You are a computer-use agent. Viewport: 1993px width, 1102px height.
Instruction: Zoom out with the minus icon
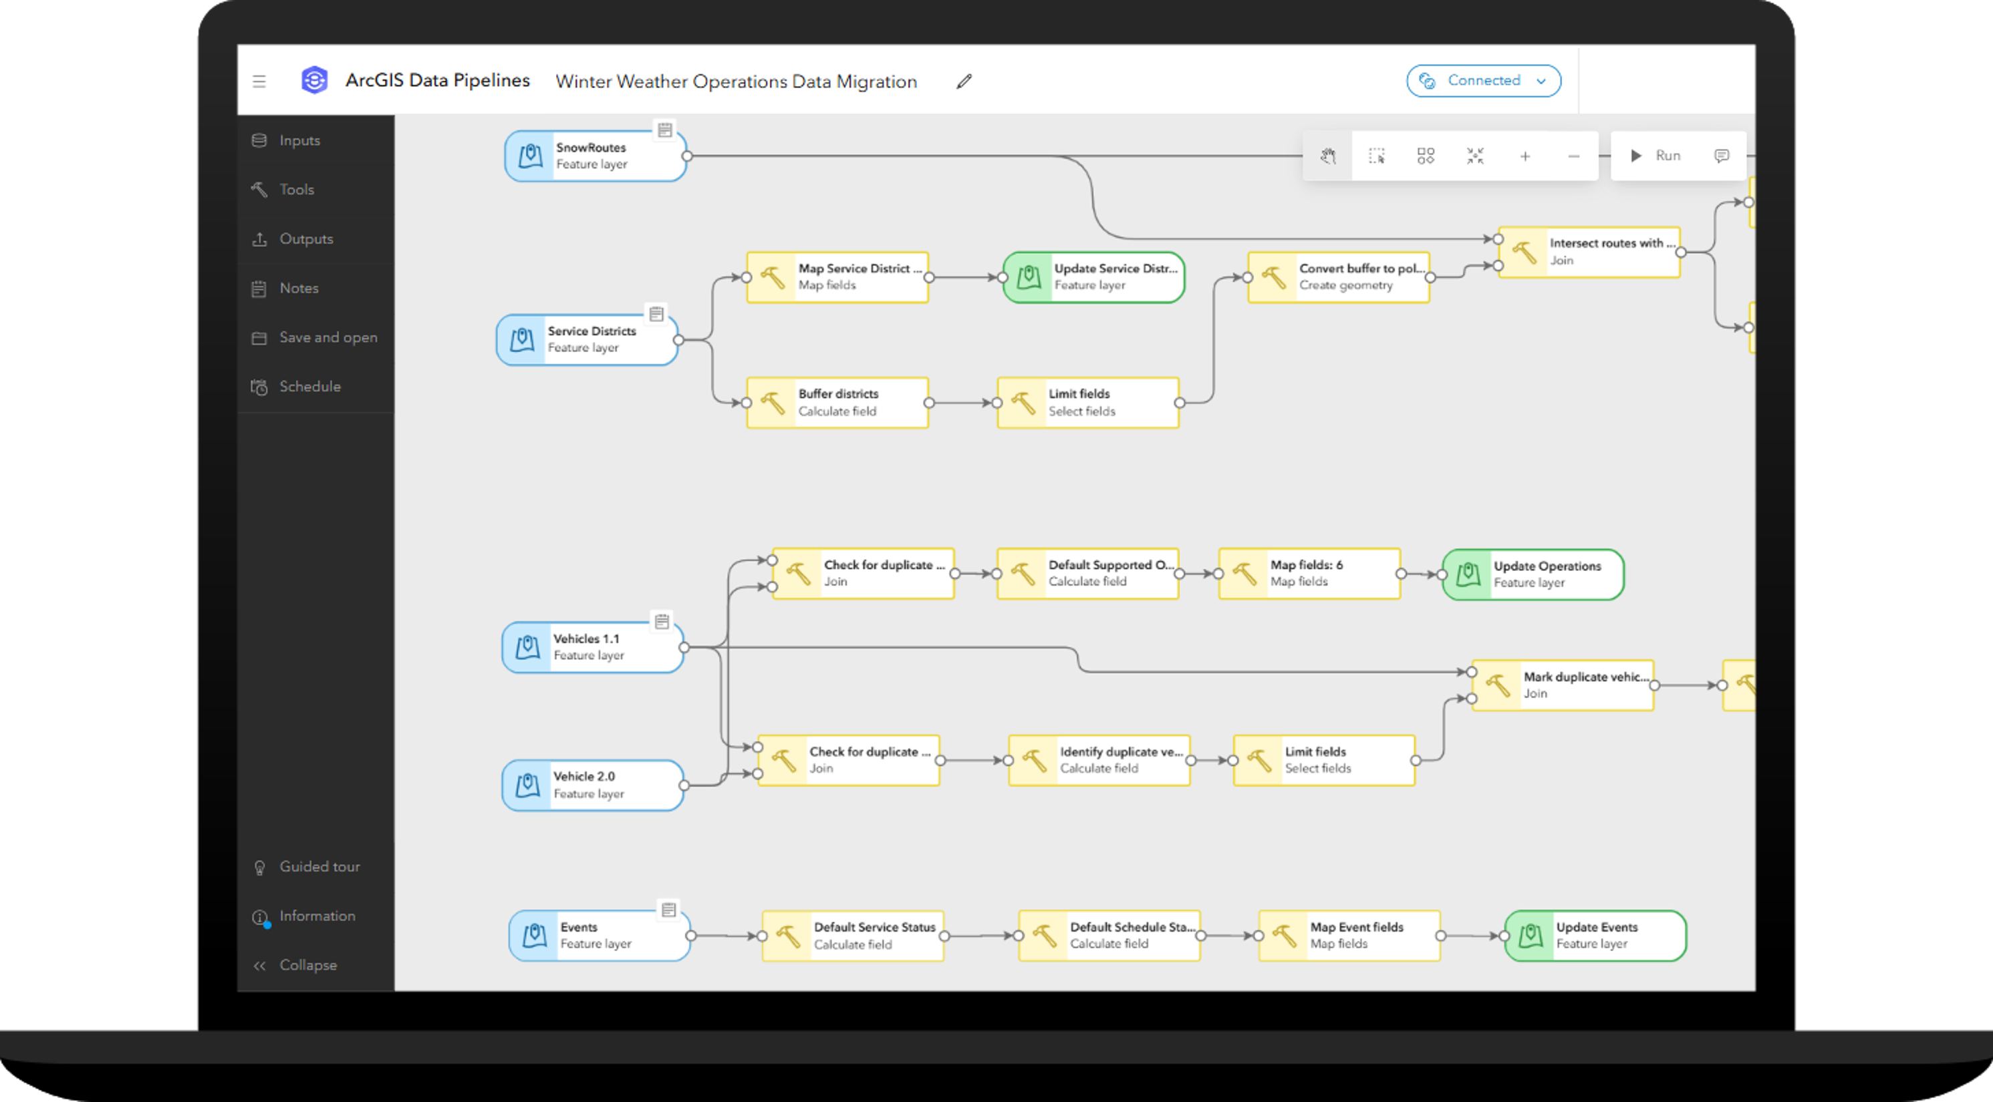pos(1574,156)
